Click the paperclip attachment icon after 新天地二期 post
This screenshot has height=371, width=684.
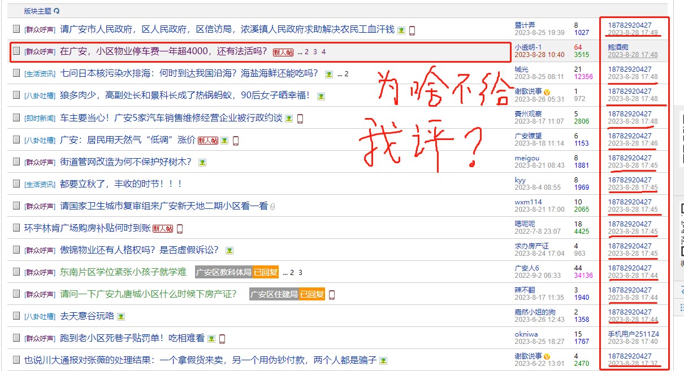272,207
